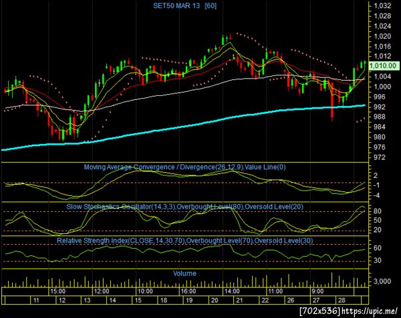Click the 16:00 time axis label
Image resolution: width=401 pixels, height=318 pixels.
tap(188, 291)
